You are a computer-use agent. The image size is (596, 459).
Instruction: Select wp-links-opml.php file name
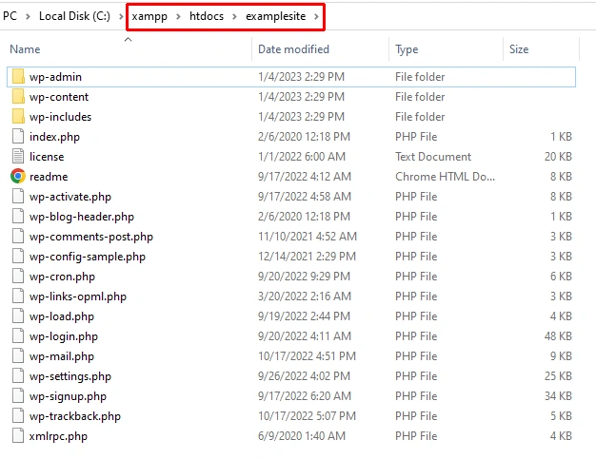pyautogui.click(x=78, y=296)
